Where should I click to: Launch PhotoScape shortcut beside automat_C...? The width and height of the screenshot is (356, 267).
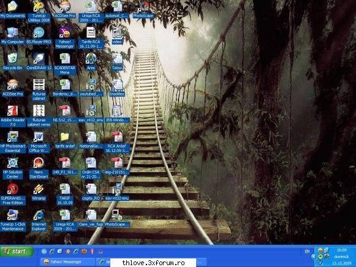143,9
